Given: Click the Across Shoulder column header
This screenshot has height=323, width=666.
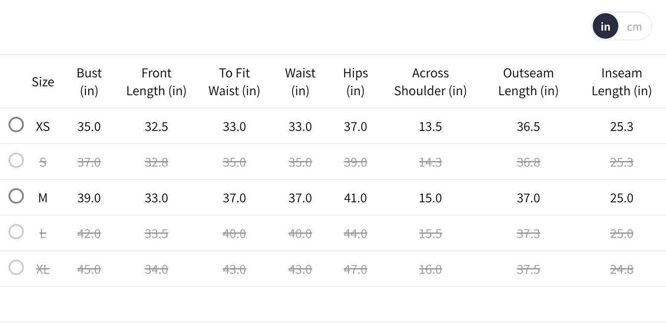Looking at the screenshot, I should tap(430, 82).
